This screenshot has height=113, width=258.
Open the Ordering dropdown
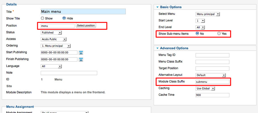click(x=56, y=46)
